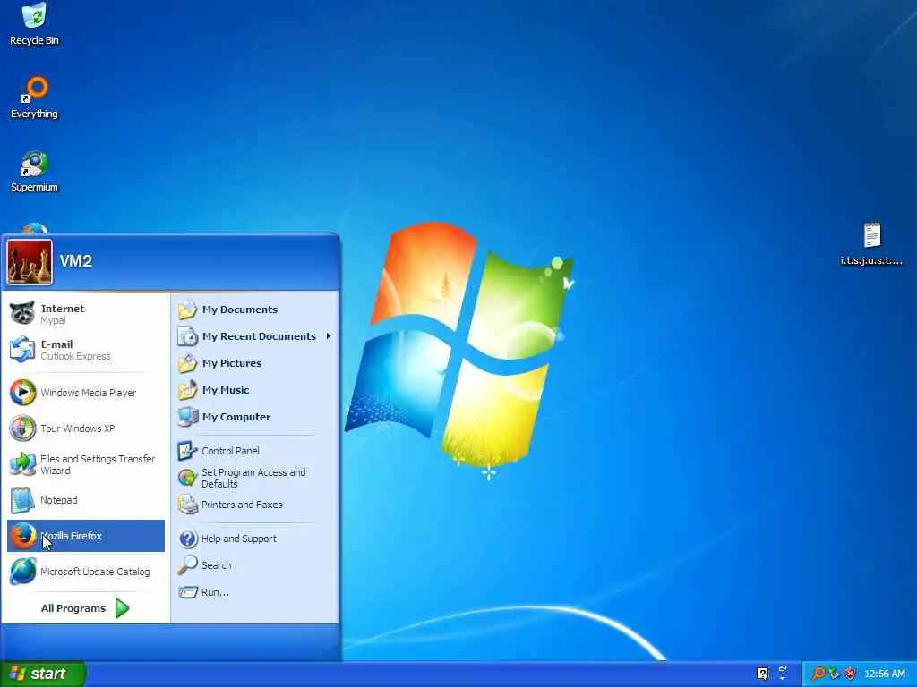
Task: Open Printers and Faxes
Action: [x=254, y=505]
